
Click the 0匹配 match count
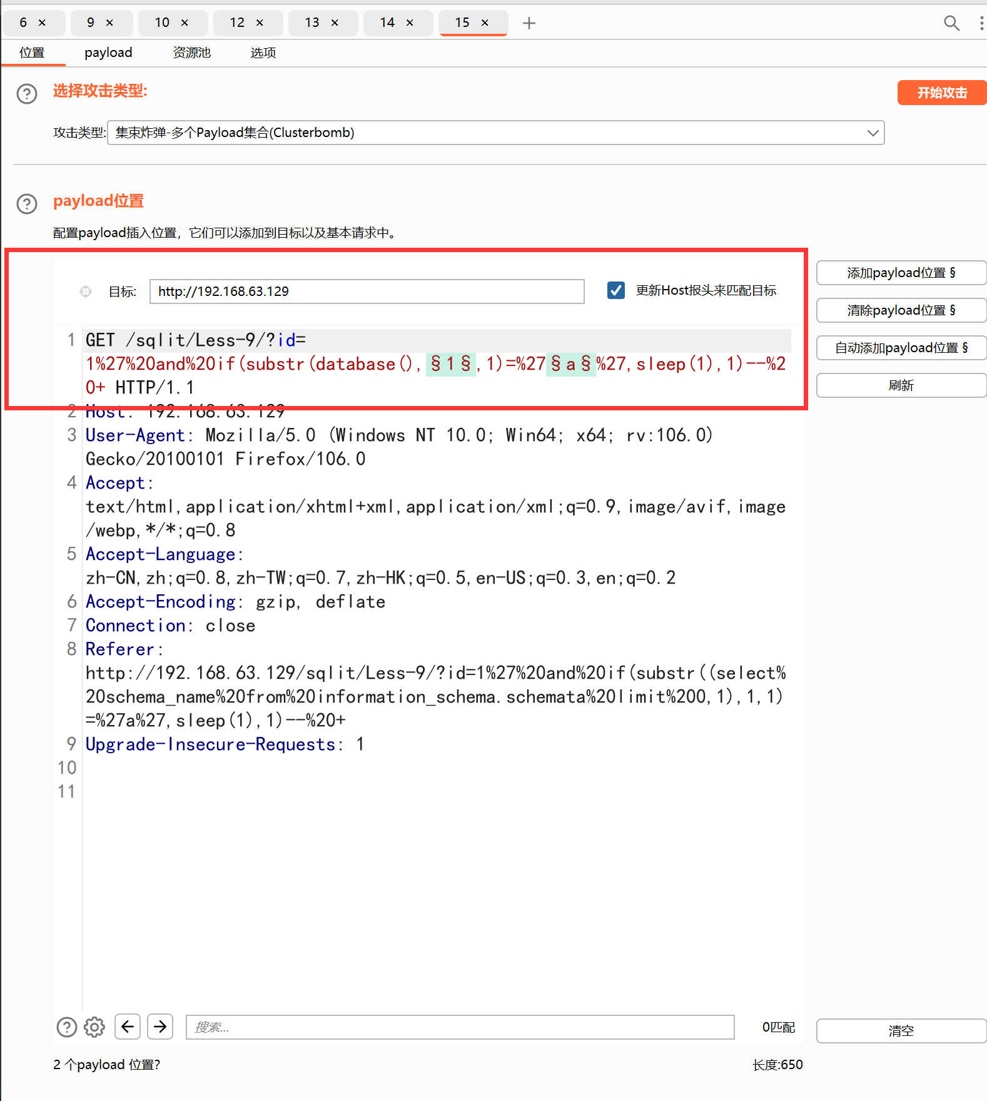(x=779, y=1027)
